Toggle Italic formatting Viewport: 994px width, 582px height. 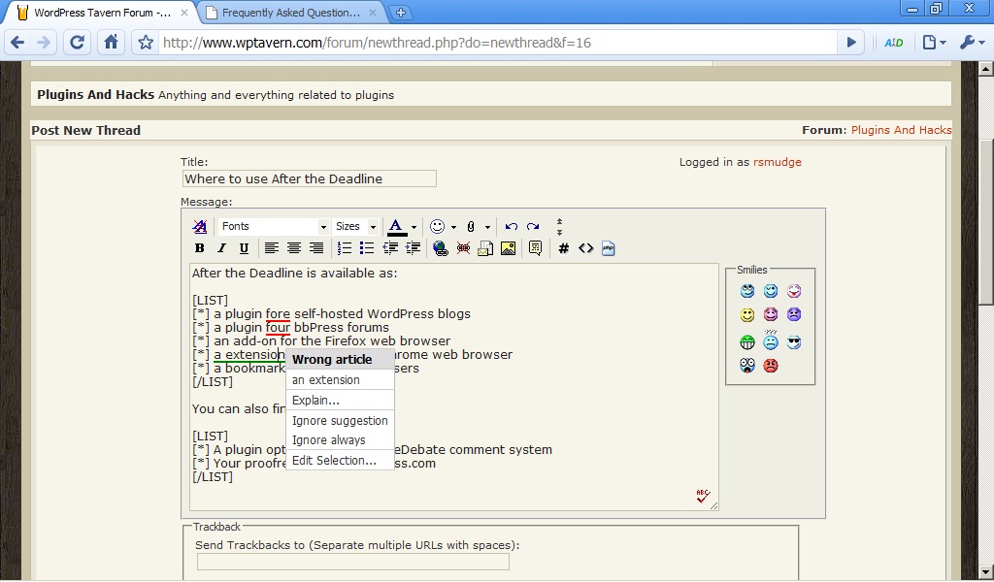point(221,248)
